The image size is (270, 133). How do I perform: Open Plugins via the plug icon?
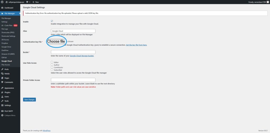click(2, 92)
